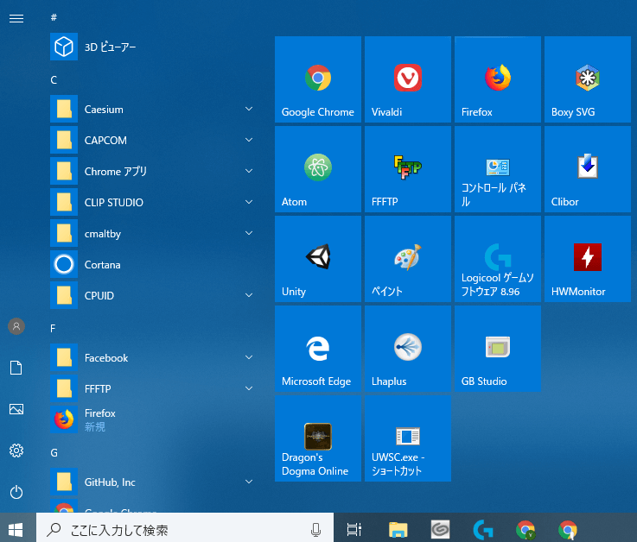Expand the Caesium folder chevron
637x542 pixels.
[249, 109]
